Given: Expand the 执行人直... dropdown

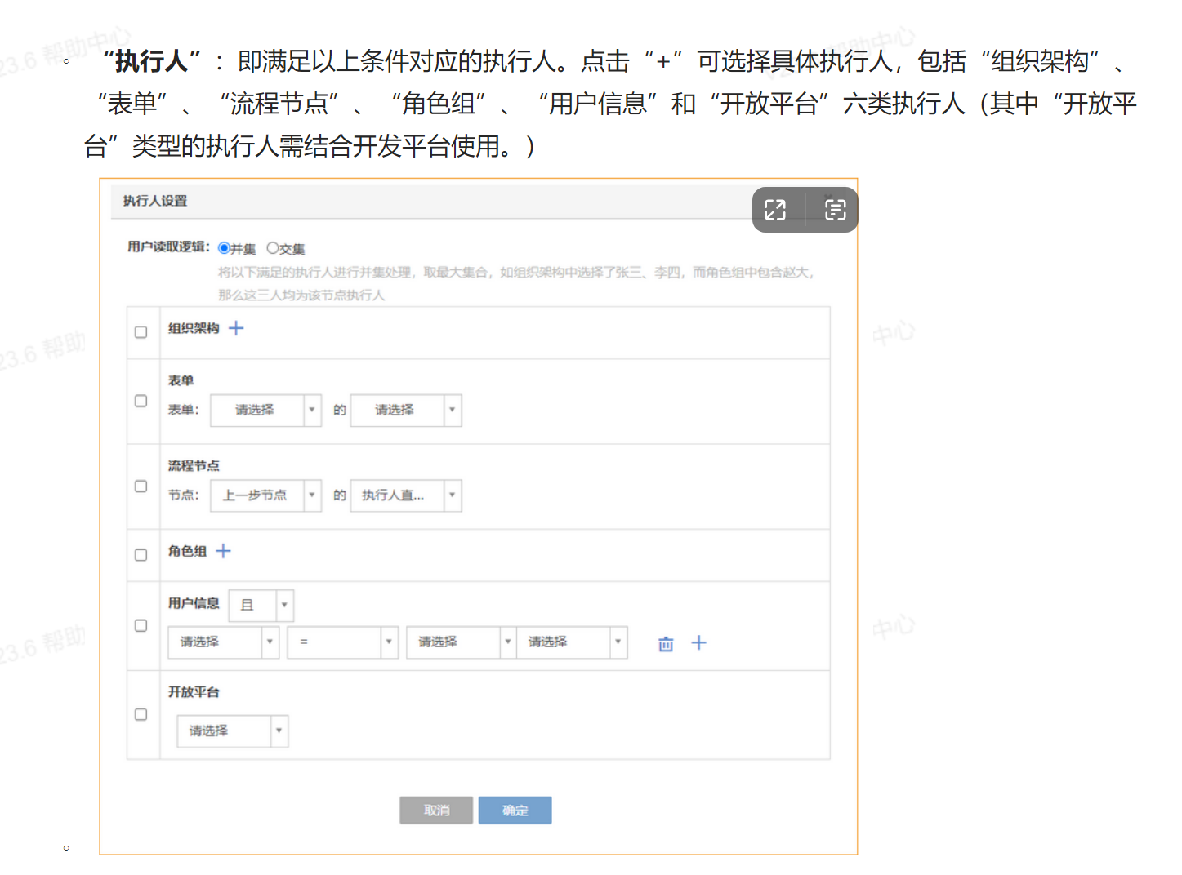Looking at the screenshot, I should (405, 495).
